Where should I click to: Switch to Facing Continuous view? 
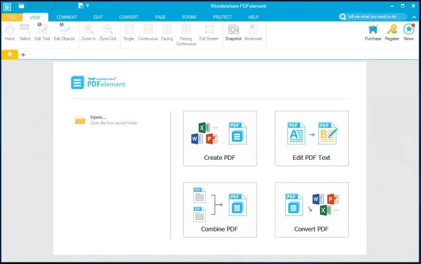click(186, 35)
